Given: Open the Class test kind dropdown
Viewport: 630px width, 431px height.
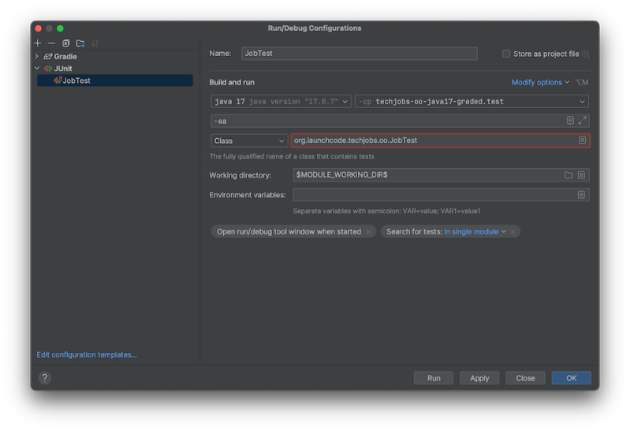Looking at the screenshot, I should coord(249,141).
